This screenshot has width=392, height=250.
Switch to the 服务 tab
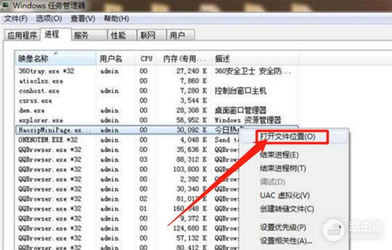click(81, 35)
